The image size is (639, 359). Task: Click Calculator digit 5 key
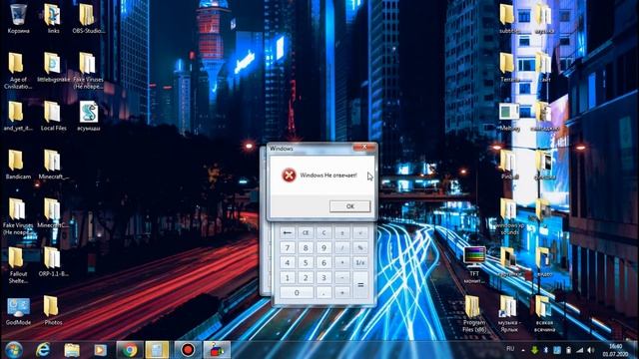306,263
